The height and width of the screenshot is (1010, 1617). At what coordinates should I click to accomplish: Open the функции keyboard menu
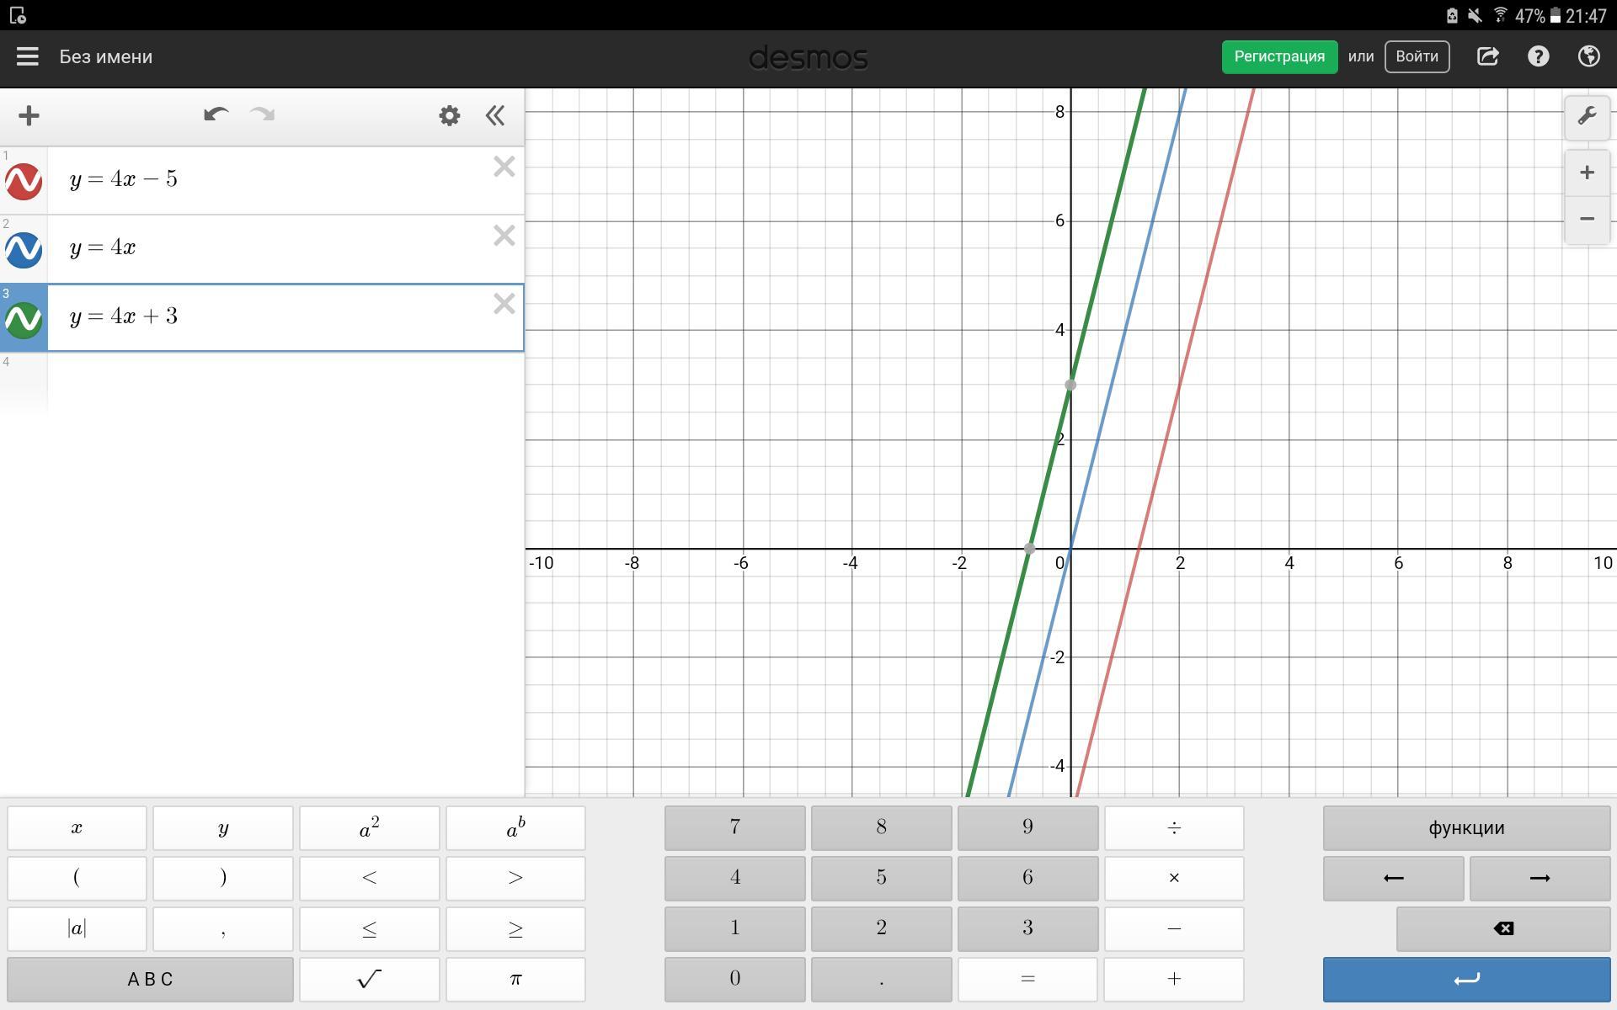tap(1465, 827)
